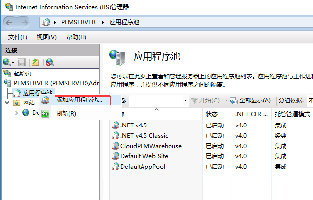Click the back navigation arrow
This screenshot has width=313, height=200.
pos(9,23)
